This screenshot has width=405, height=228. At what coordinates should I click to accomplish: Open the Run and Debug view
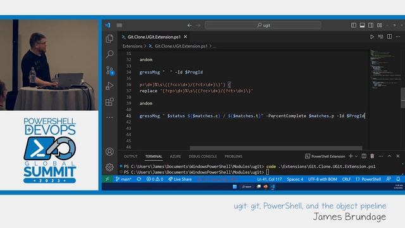pos(109,86)
